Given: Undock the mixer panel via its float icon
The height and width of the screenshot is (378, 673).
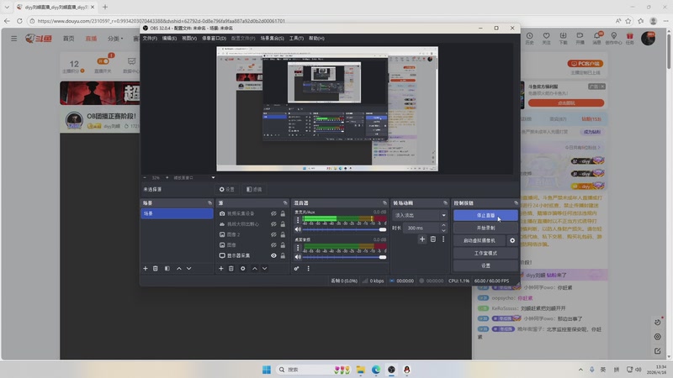Looking at the screenshot, I should pyautogui.click(x=384, y=202).
